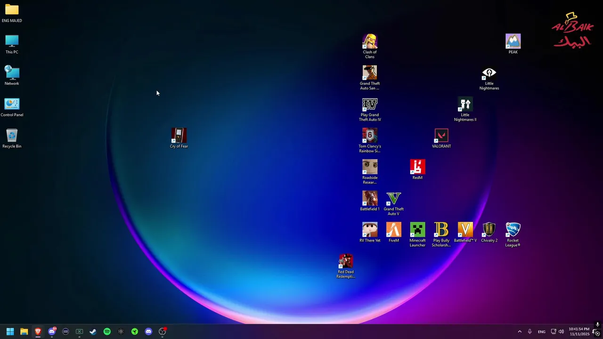603x339 pixels.
Task: Select the Network desktop icon
Action: 12,76
